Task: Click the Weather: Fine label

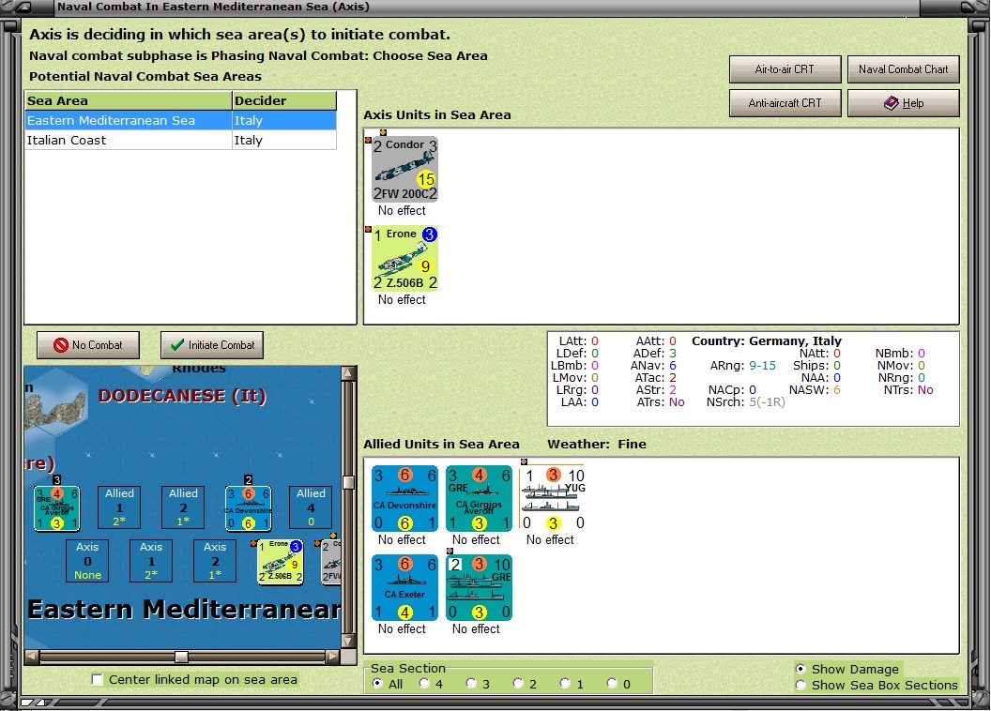Action: [597, 444]
